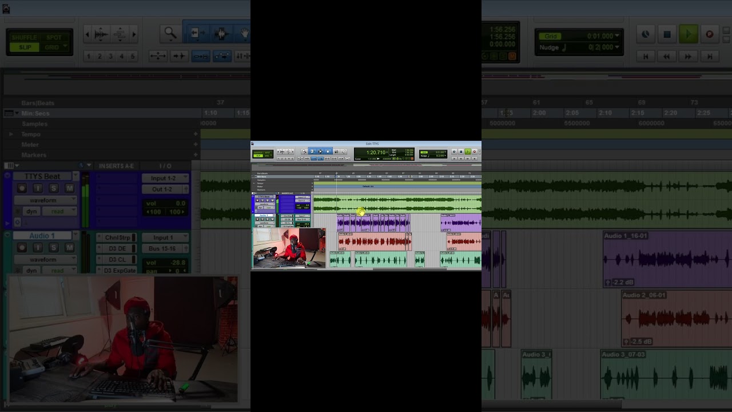
Task: Open D3 CL insert on Audio 1, background view
Action: click(117, 259)
